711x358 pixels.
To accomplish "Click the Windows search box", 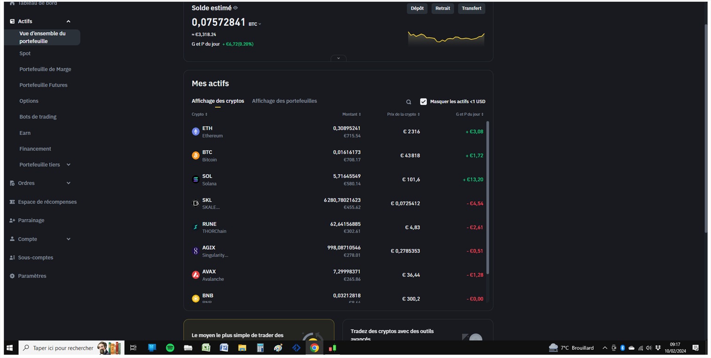I will [x=71, y=348].
